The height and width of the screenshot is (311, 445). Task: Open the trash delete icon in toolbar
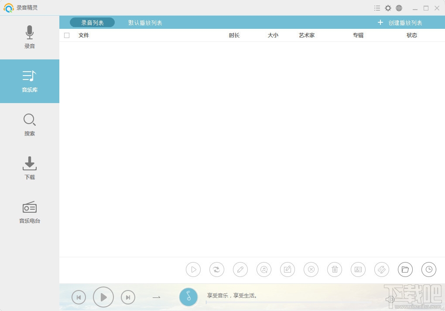pos(335,270)
